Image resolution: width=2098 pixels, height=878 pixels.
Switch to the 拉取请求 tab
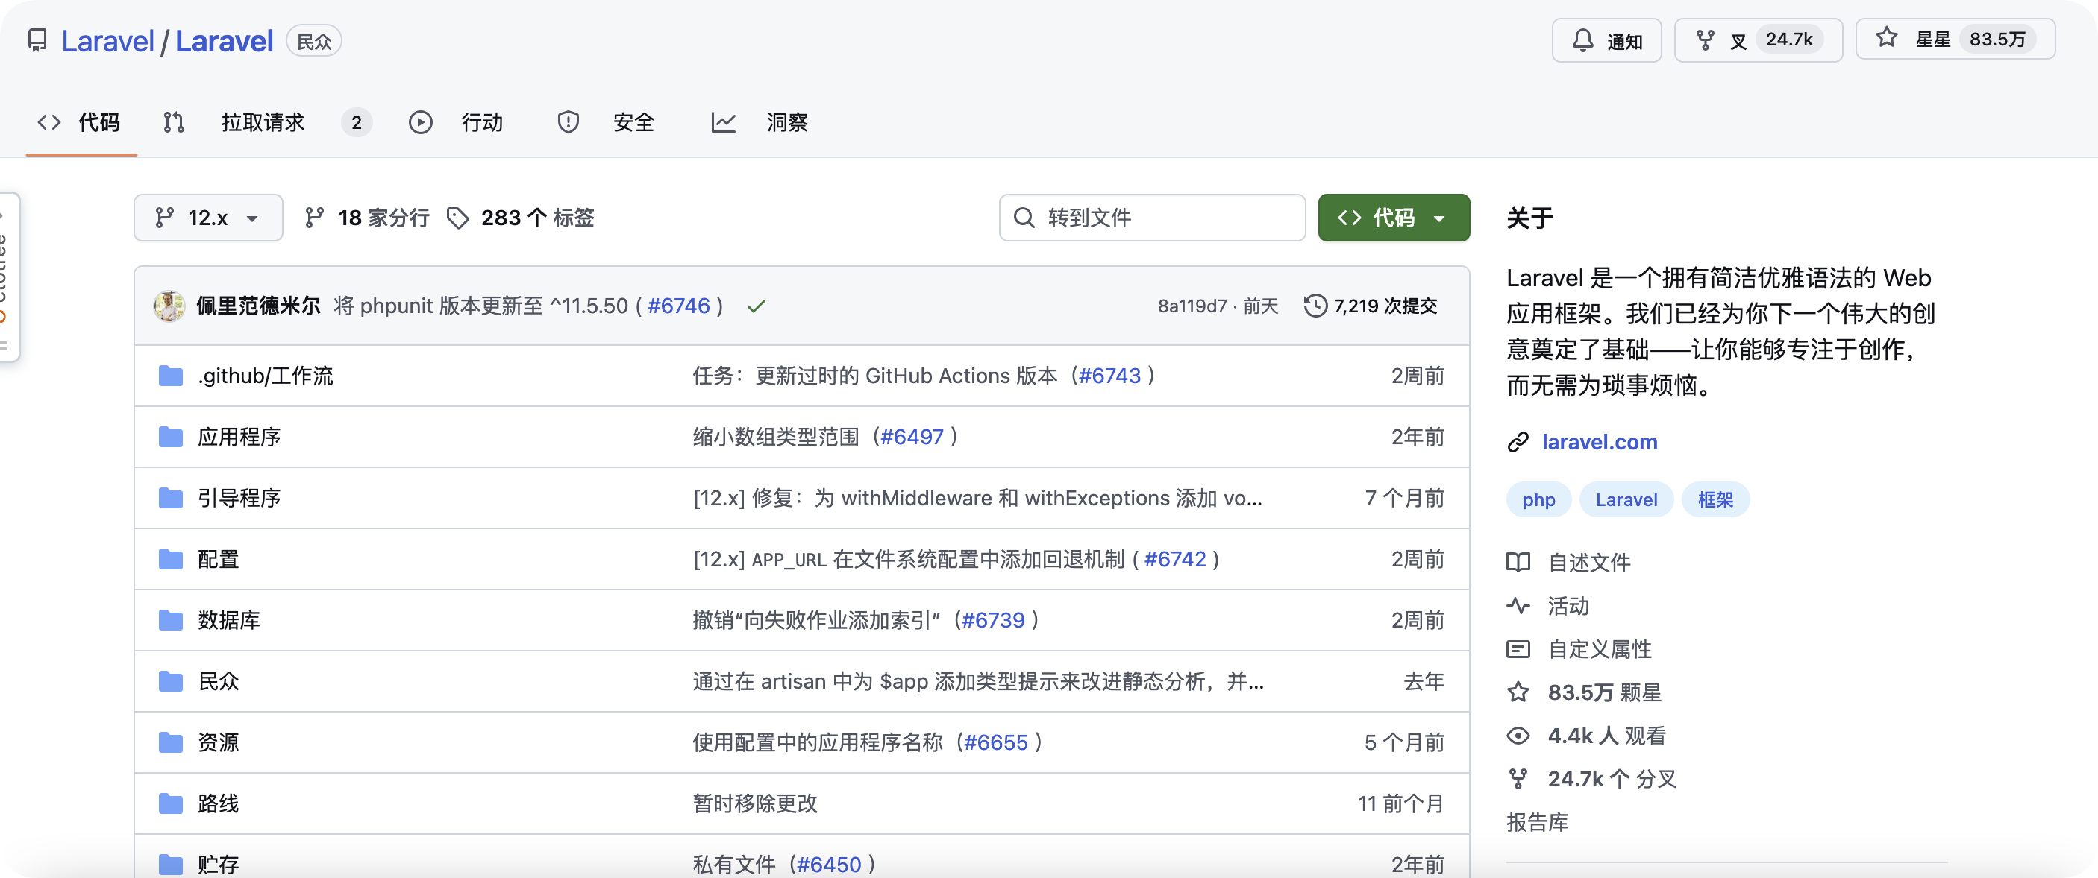click(263, 122)
